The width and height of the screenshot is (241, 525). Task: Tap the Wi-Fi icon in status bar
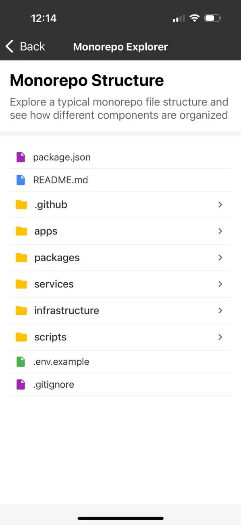coord(194,18)
